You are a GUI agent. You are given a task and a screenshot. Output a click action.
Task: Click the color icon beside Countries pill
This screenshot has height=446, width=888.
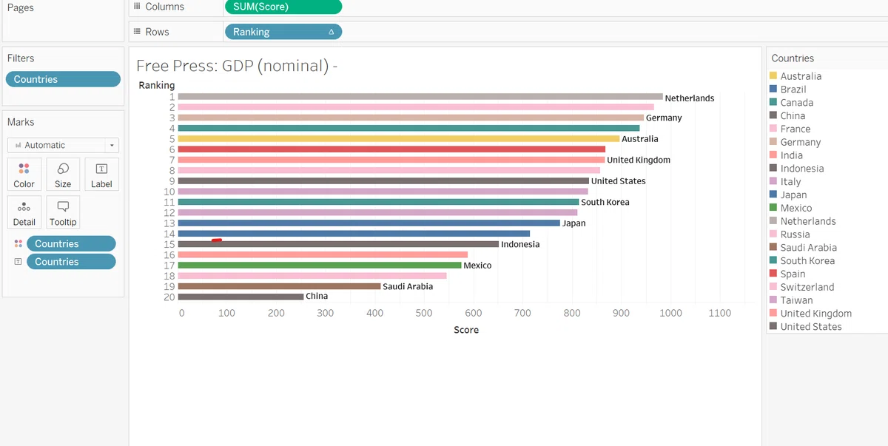18,243
